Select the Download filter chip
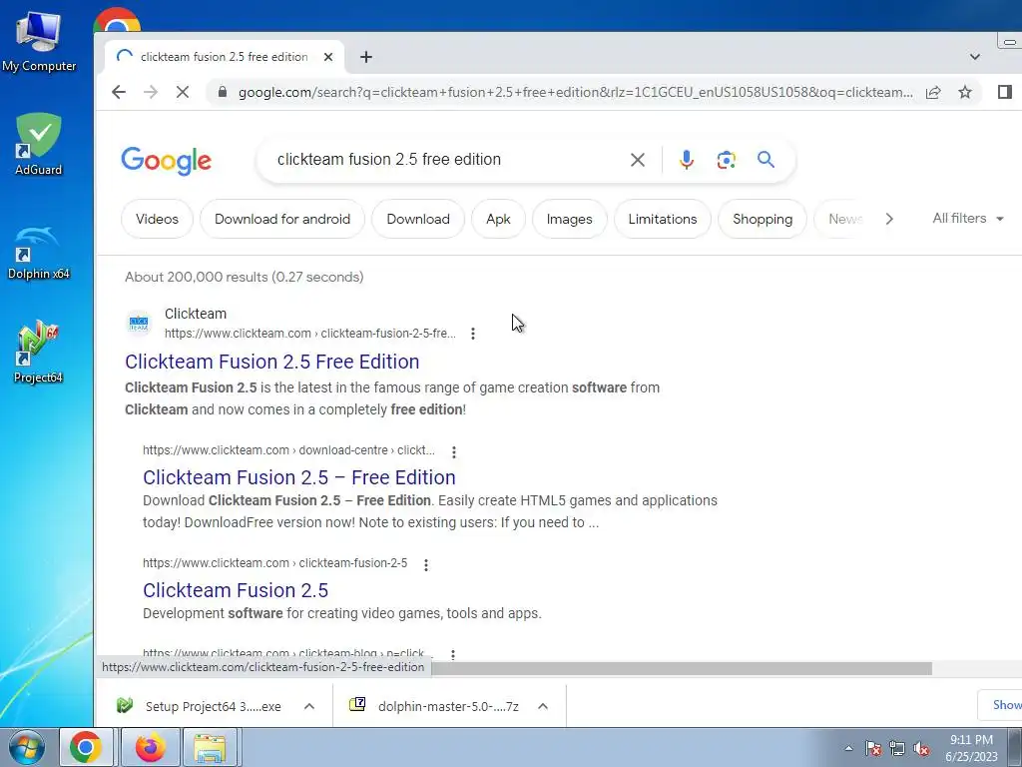 click(x=418, y=219)
